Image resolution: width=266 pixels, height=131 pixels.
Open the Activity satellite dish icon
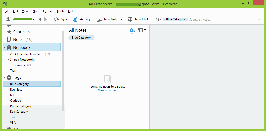[x=75, y=19]
